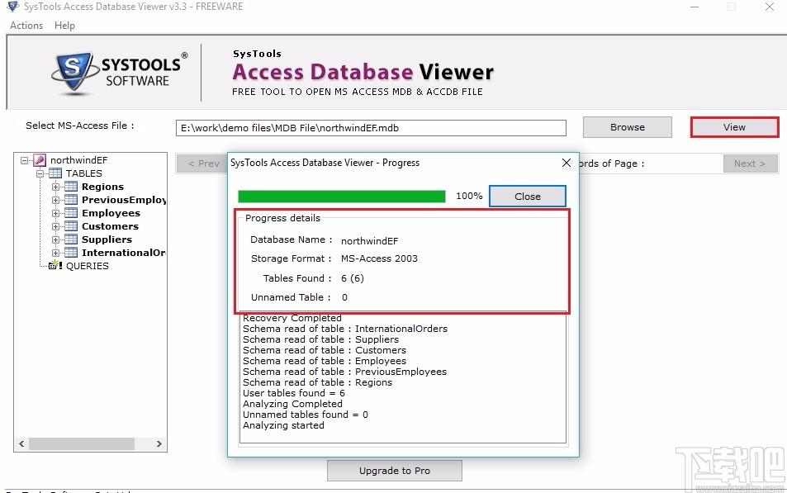Click the '6 (6)' tables found value
787x493 pixels.
(x=353, y=278)
